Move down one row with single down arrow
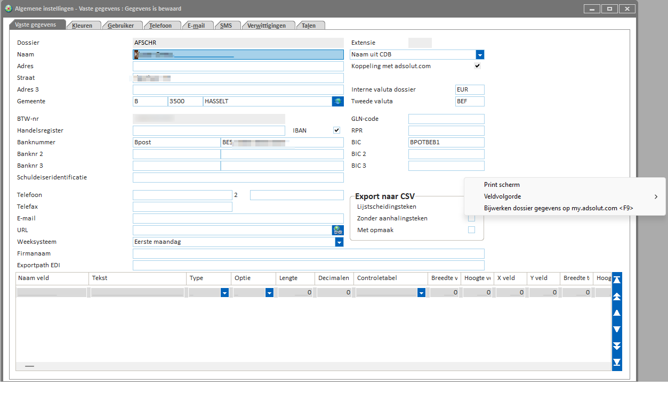 (617, 329)
